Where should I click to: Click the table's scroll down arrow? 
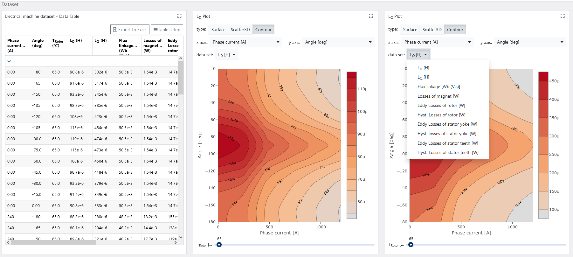(181, 237)
